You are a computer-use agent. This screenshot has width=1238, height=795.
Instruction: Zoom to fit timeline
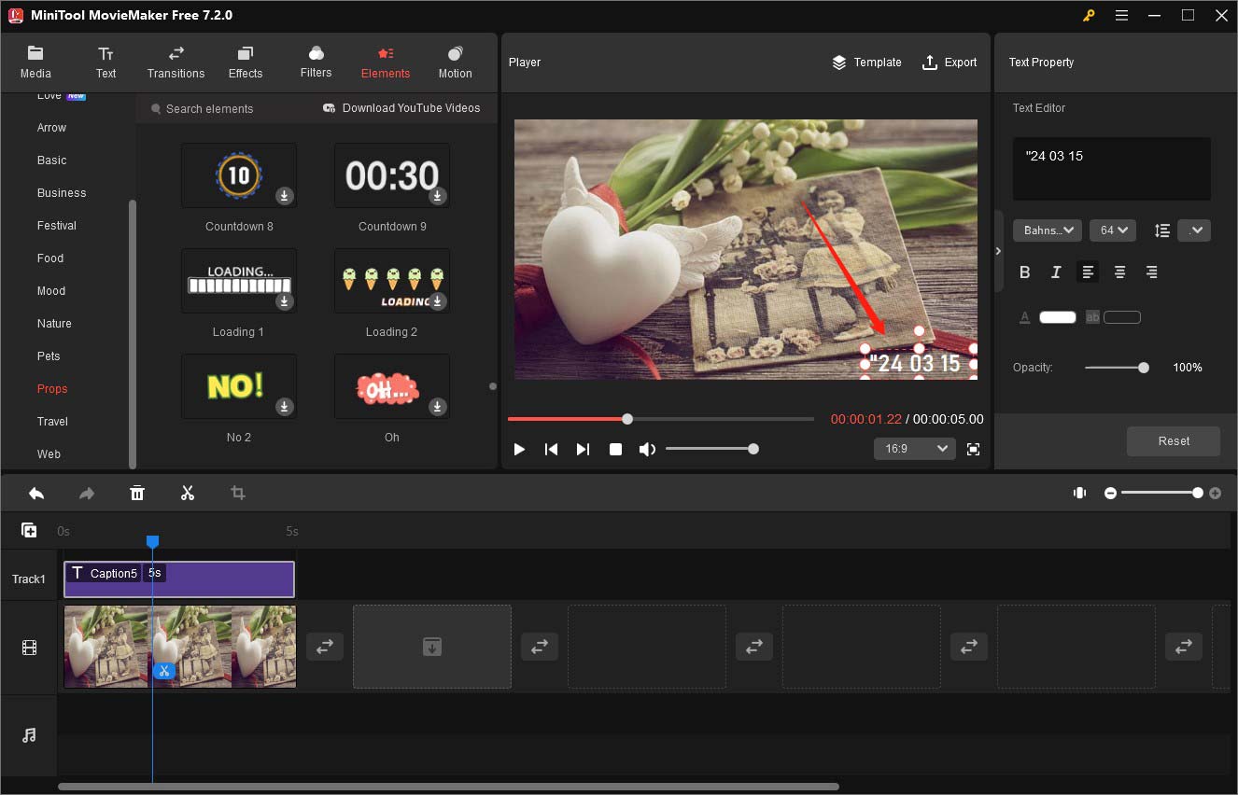[x=1080, y=493]
